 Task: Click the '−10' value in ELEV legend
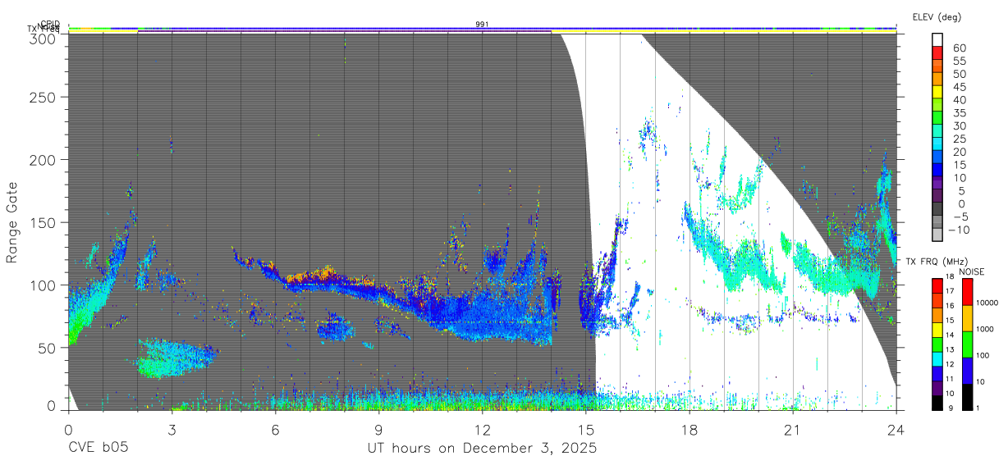957,229
